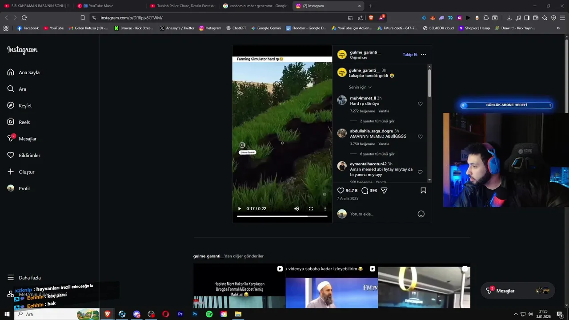Click the Windows taskbar Ara search box
Image resolution: width=569 pixels, height=320 pixels.
point(56,314)
